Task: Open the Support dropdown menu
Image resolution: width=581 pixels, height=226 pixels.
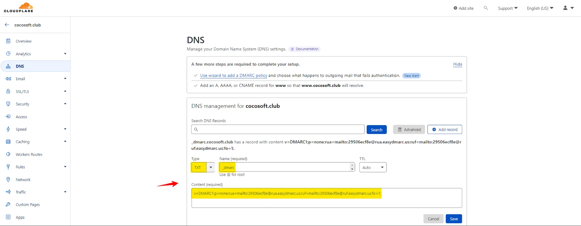Action: (508, 8)
